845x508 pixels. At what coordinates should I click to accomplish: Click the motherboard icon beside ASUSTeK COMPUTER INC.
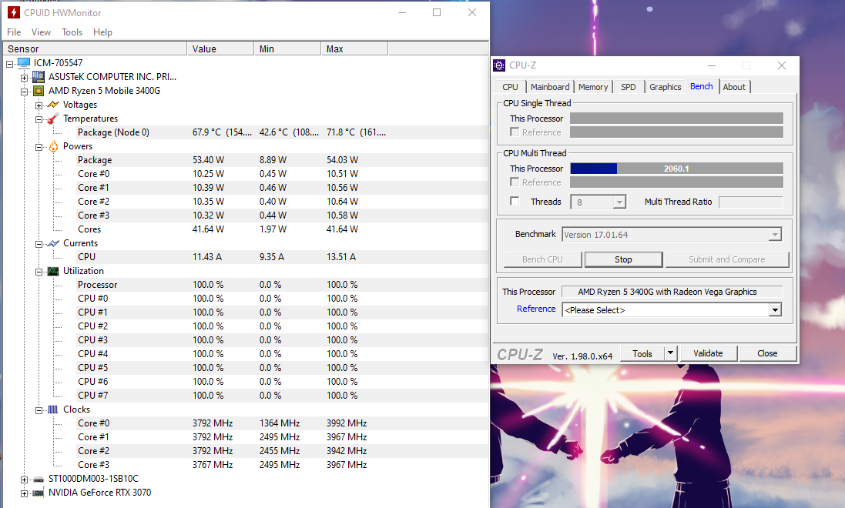tap(39, 77)
